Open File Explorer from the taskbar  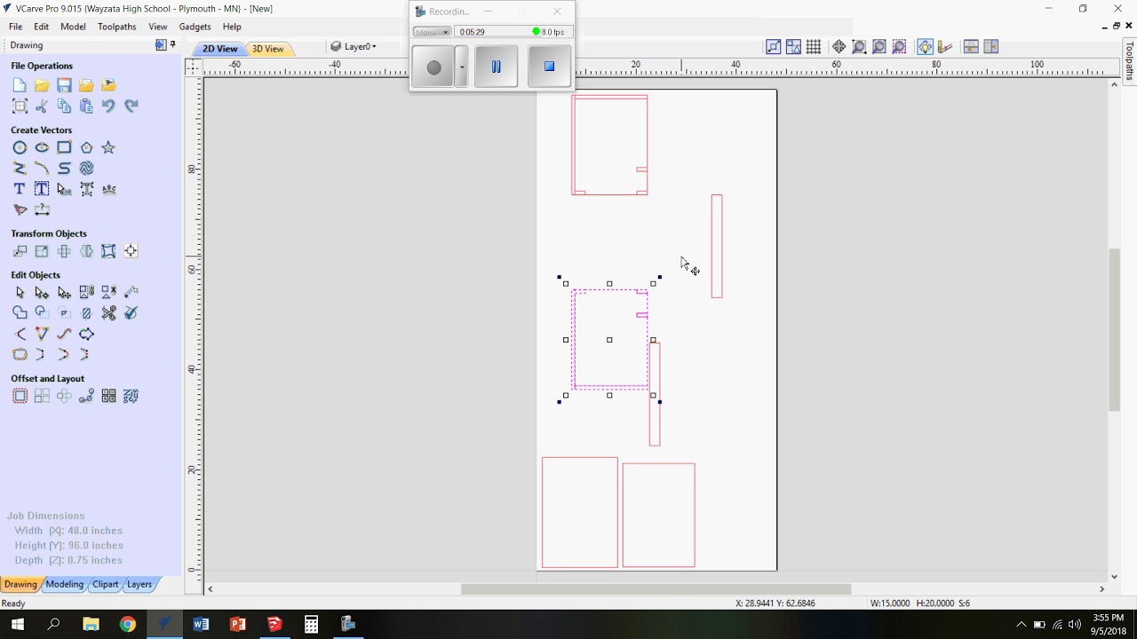[91, 625]
